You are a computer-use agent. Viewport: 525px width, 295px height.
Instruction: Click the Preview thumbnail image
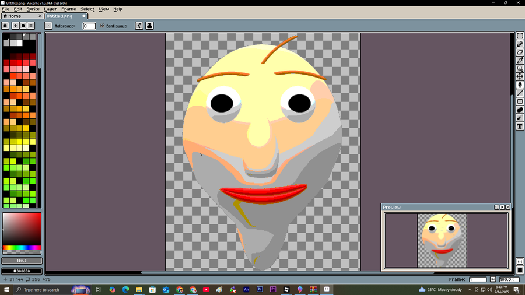pyautogui.click(x=442, y=240)
